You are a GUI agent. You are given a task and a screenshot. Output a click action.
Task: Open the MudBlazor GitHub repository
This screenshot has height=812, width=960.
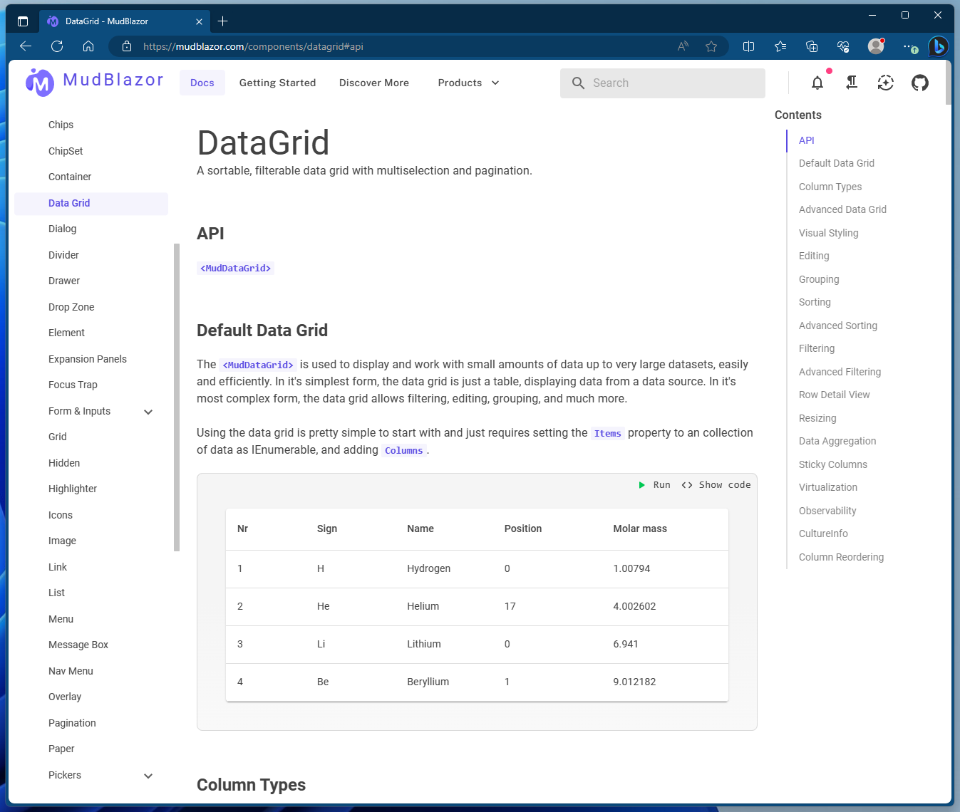919,83
